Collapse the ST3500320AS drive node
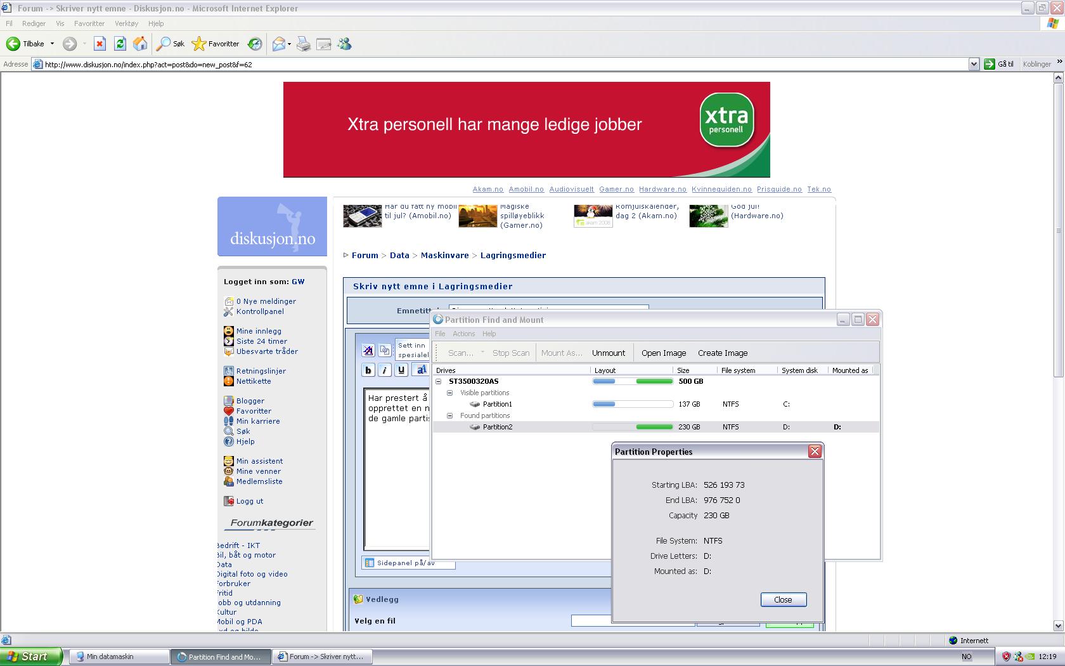Screen dimensions: 1065x666 point(438,381)
